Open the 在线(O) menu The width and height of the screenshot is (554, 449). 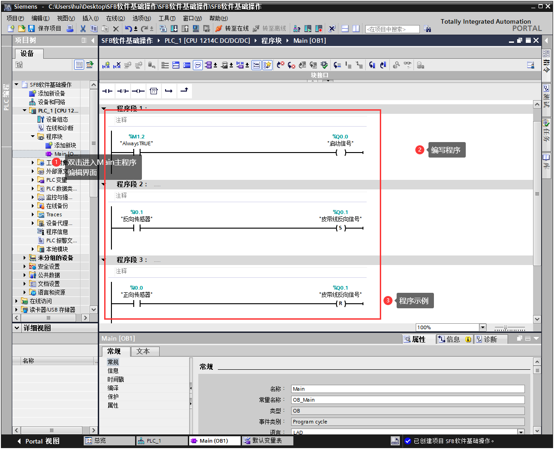(116, 18)
